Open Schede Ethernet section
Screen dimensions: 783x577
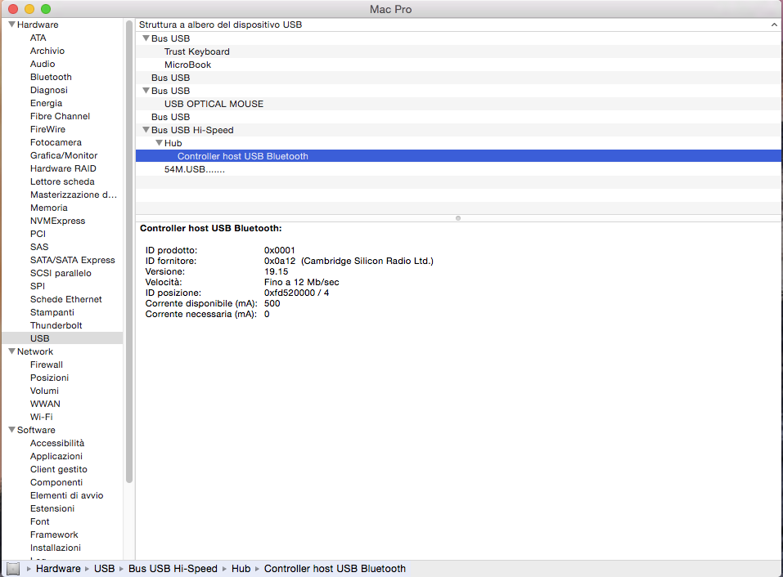pyautogui.click(x=66, y=299)
